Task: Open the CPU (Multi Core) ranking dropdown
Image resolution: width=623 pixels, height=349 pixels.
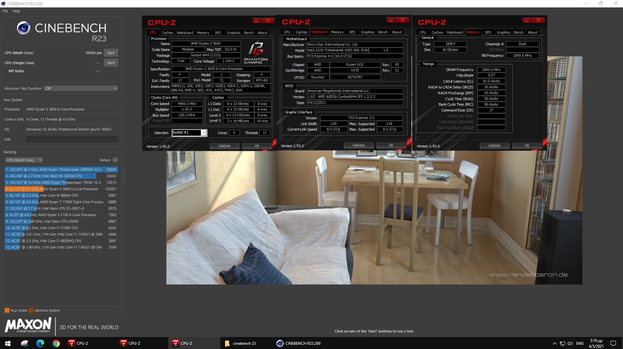Action: click(24, 160)
